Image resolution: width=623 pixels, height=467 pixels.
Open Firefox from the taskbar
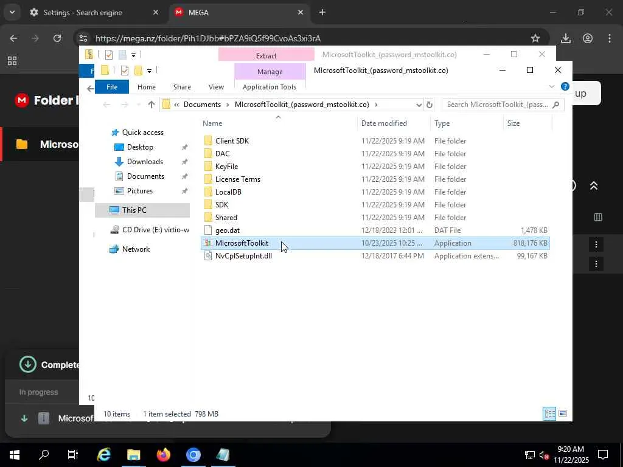pos(163,455)
